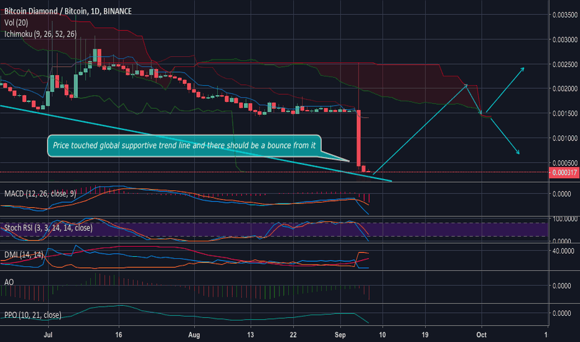Select the PPO (10, 21, close) label

[32, 315]
